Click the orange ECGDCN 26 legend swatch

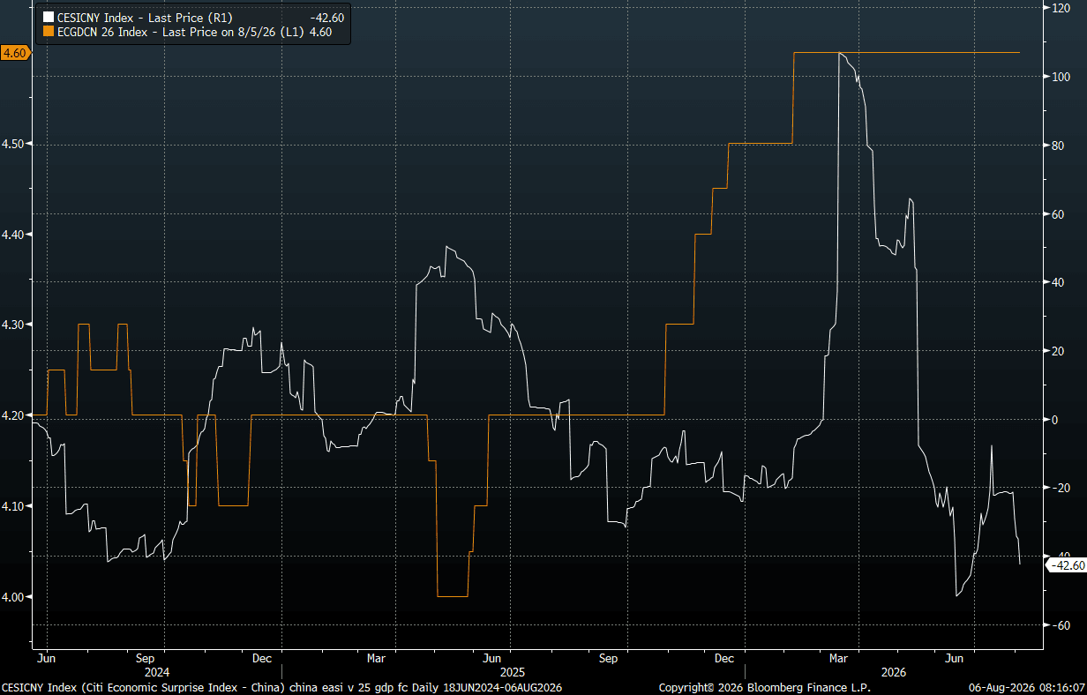[x=49, y=31]
